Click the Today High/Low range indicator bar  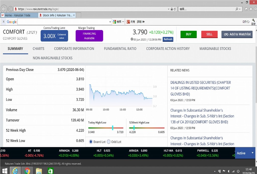[106, 128]
